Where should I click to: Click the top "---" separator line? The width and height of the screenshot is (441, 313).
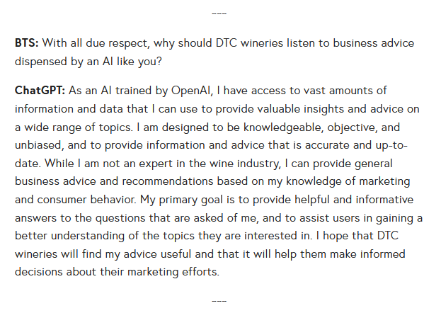tap(219, 13)
